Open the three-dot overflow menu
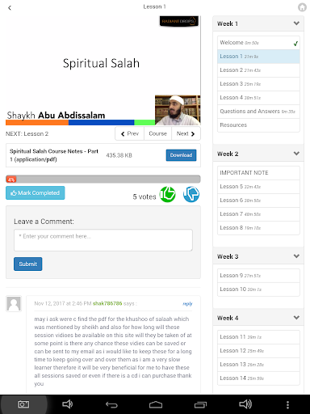Viewport: 310px width, 414px height. [x=287, y=404]
